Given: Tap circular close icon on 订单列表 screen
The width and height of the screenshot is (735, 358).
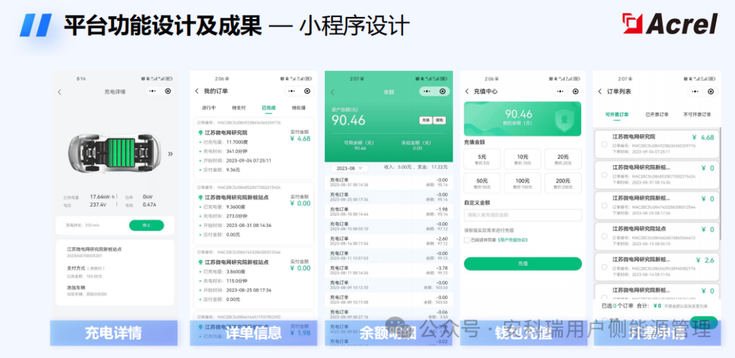Looking at the screenshot, I should pos(711,91).
